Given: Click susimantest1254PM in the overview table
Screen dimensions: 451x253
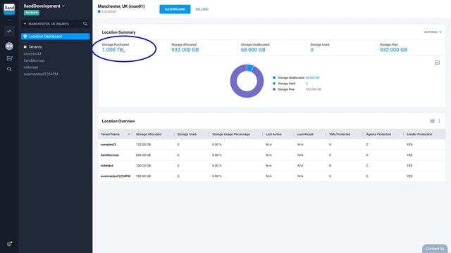Looking at the screenshot, I should click(x=116, y=176).
